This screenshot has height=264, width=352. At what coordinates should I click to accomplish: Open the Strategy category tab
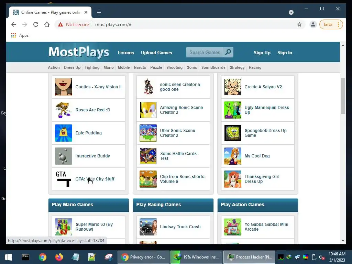pos(237,67)
